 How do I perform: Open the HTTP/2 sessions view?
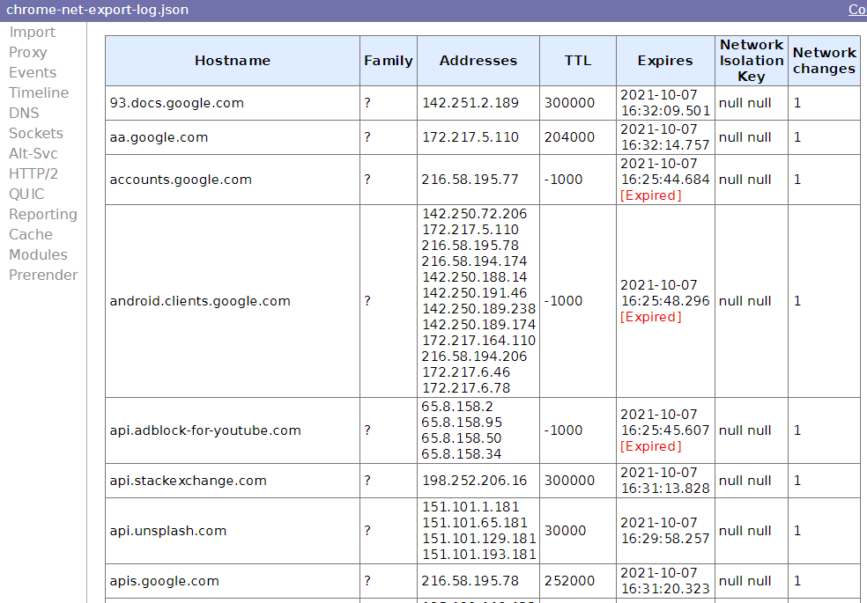(33, 173)
